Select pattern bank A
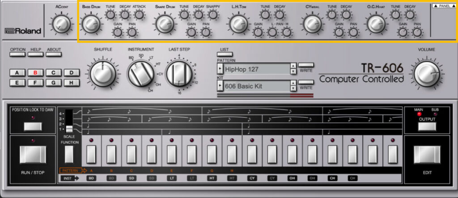Screen dimensions: 458x198 pyautogui.click(x=17, y=73)
